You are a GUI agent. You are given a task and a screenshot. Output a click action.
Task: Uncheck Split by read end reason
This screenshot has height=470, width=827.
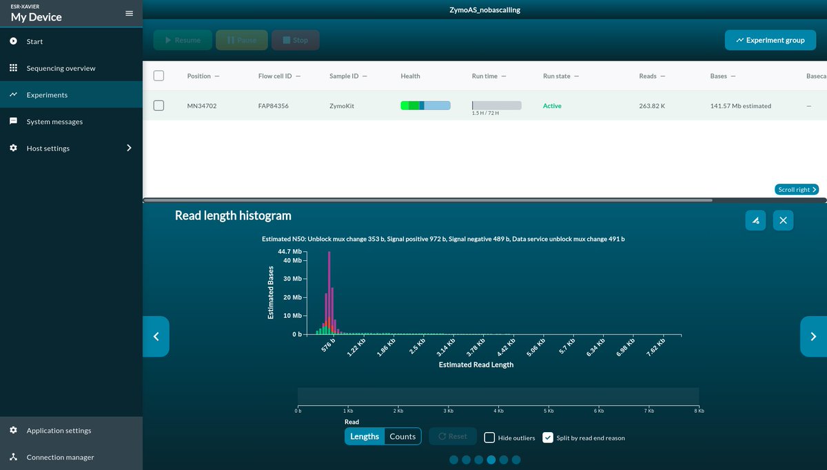click(x=548, y=437)
